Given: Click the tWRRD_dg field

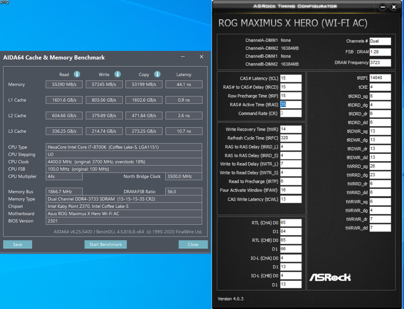Looking at the screenshot, I should click(380, 175).
